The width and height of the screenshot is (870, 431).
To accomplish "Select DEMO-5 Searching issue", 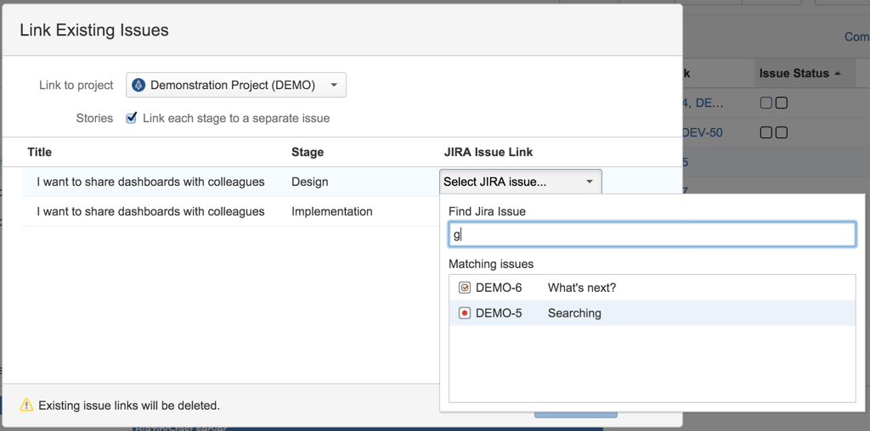I will coord(652,314).
